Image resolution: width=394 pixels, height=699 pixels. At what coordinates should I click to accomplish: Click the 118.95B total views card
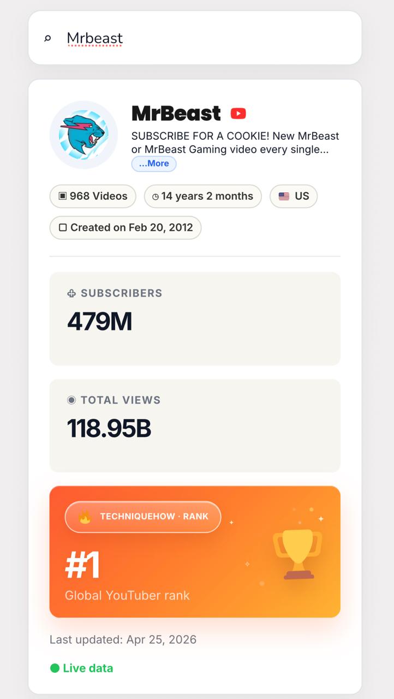tap(195, 426)
